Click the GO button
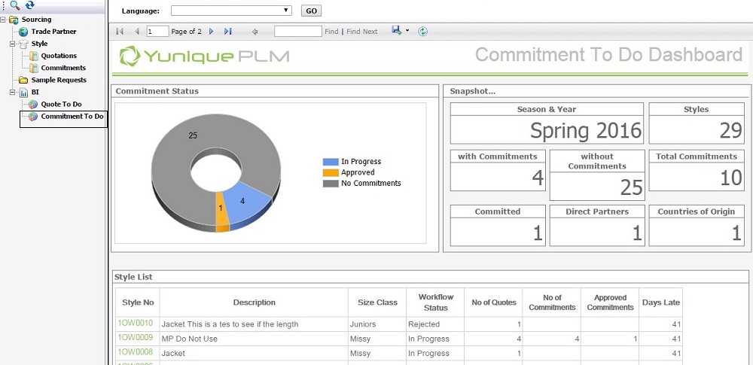Viewport: 753px width, 365px height. pyautogui.click(x=311, y=11)
